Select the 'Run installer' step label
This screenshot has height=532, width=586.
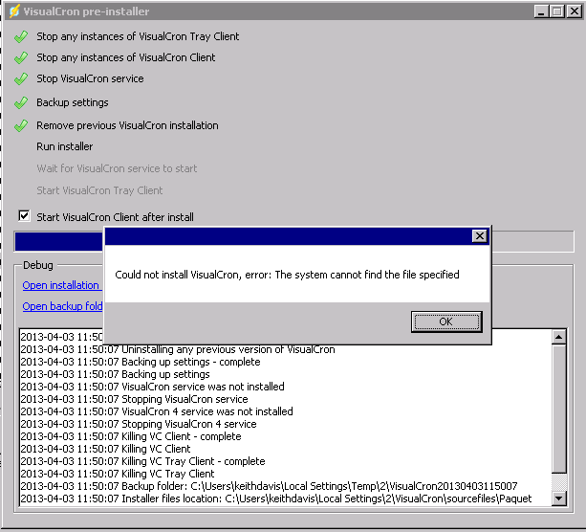pos(65,146)
